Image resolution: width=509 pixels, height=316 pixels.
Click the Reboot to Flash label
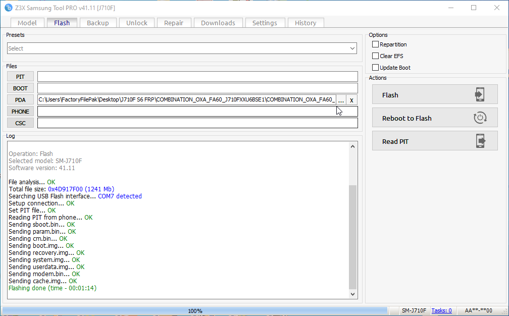(407, 119)
